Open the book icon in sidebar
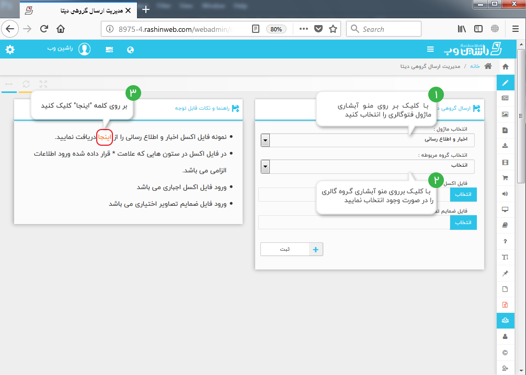Image resolution: width=526 pixels, height=375 pixels. point(505,225)
